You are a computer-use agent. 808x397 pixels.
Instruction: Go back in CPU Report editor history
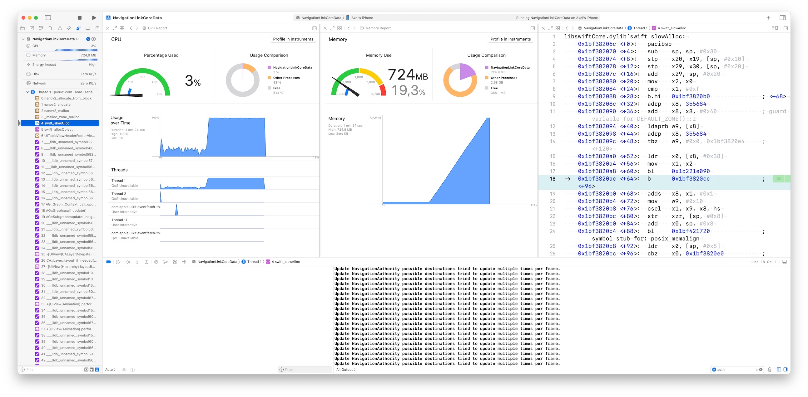coord(131,28)
